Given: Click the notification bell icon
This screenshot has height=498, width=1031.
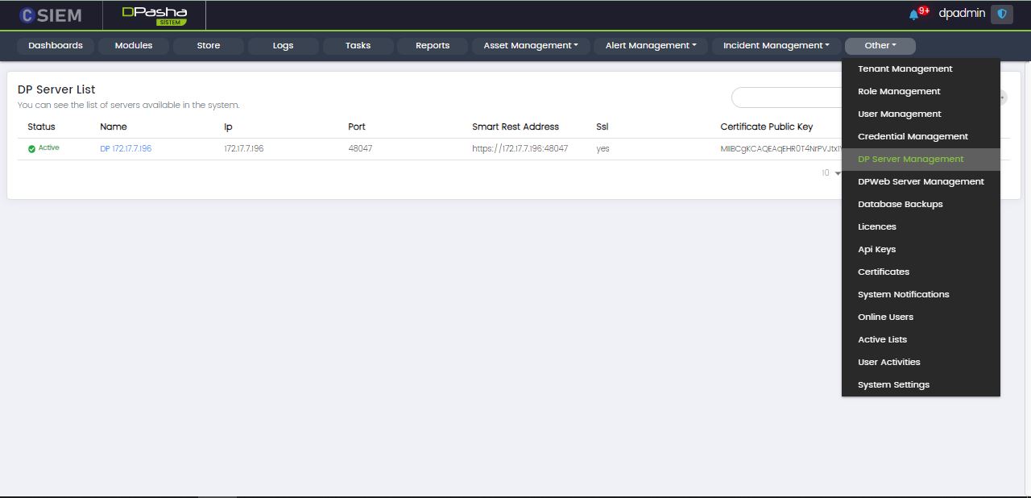Looking at the screenshot, I should pos(913,15).
